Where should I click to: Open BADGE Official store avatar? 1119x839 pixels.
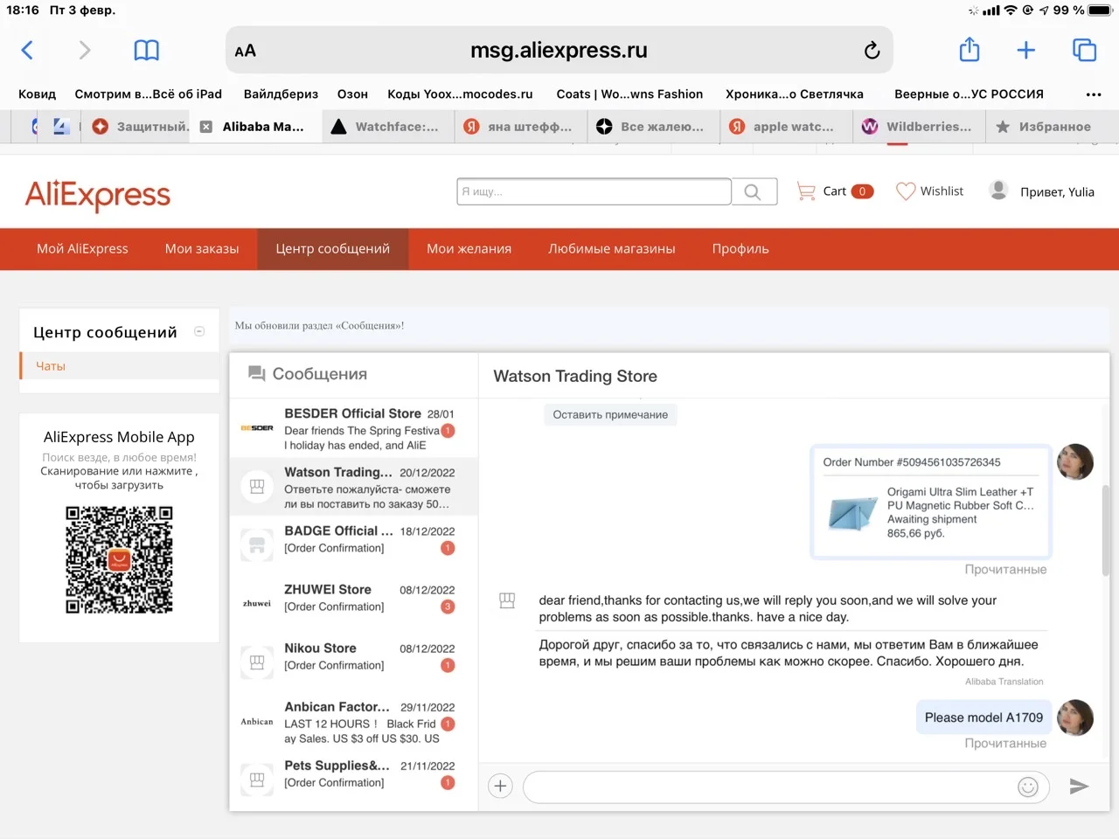257,544
